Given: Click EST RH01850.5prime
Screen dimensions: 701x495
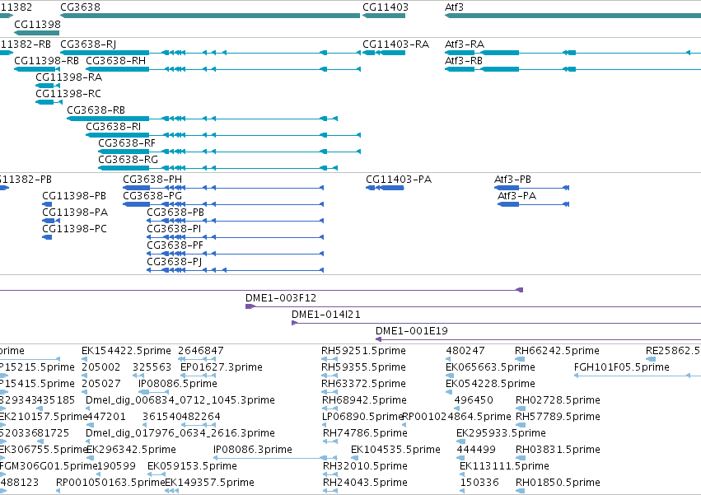Looking at the screenshot, I should pyautogui.click(x=558, y=483).
